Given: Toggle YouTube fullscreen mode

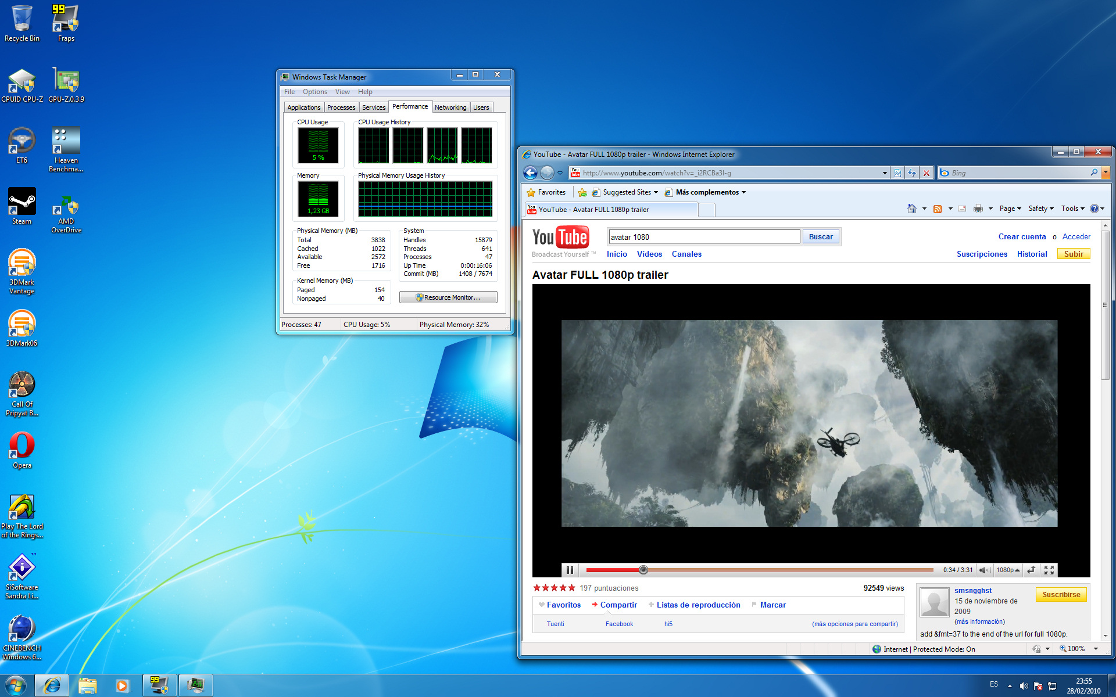Looking at the screenshot, I should click(1049, 570).
